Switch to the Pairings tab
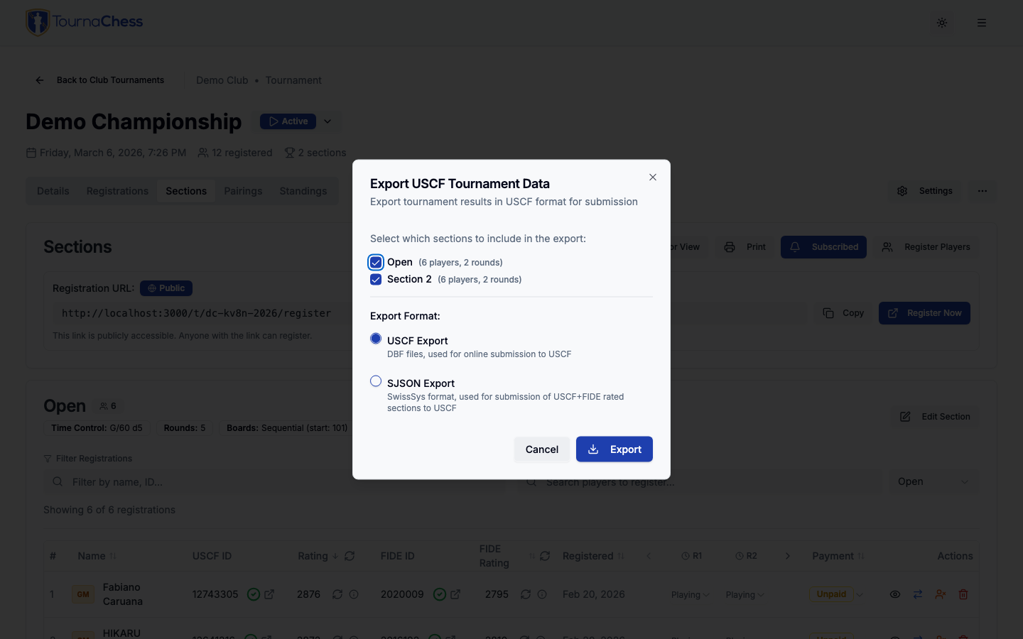 click(243, 191)
